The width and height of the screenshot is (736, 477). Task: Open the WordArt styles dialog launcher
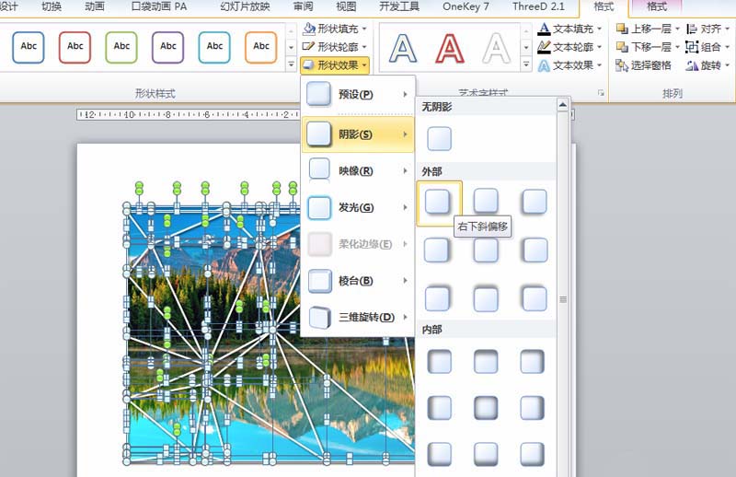(x=601, y=93)
